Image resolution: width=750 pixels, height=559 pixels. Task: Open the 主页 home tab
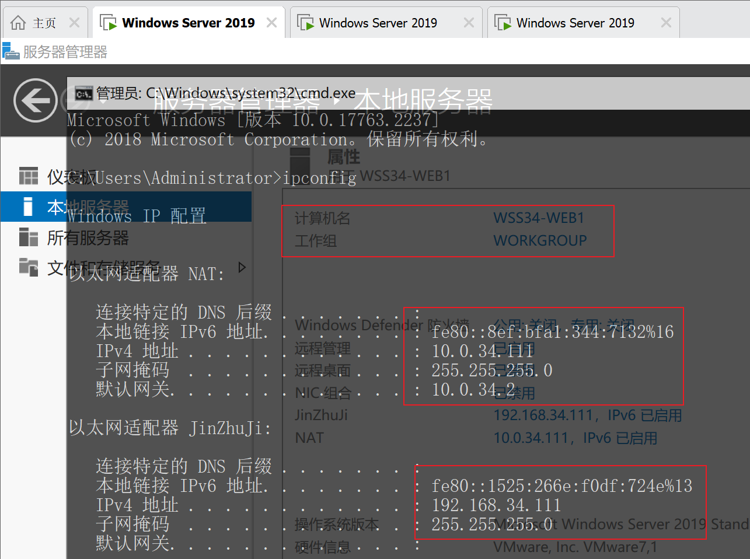coord(46,23)
